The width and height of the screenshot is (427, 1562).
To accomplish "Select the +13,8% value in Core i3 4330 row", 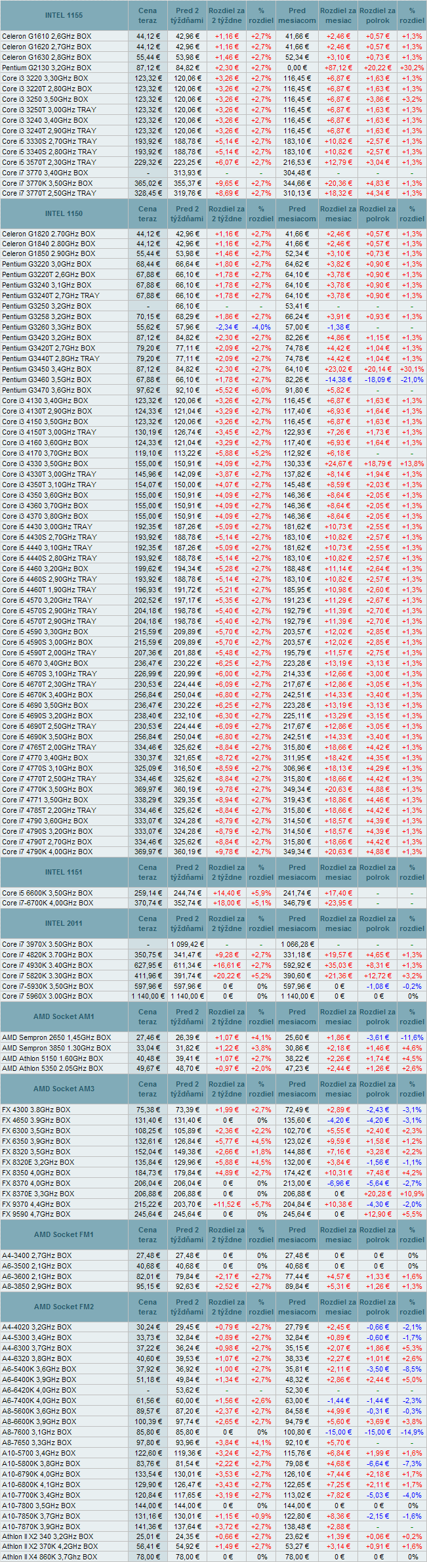I will (412, 464).
